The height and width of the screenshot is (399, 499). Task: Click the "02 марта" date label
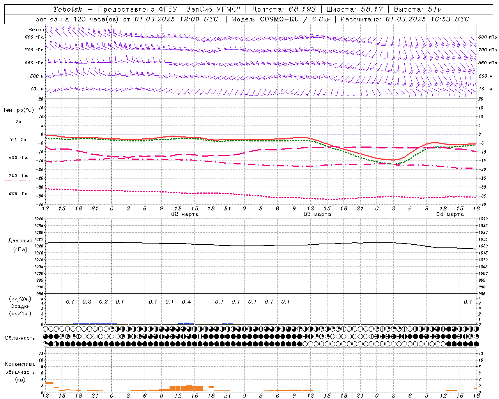(185, 214)
